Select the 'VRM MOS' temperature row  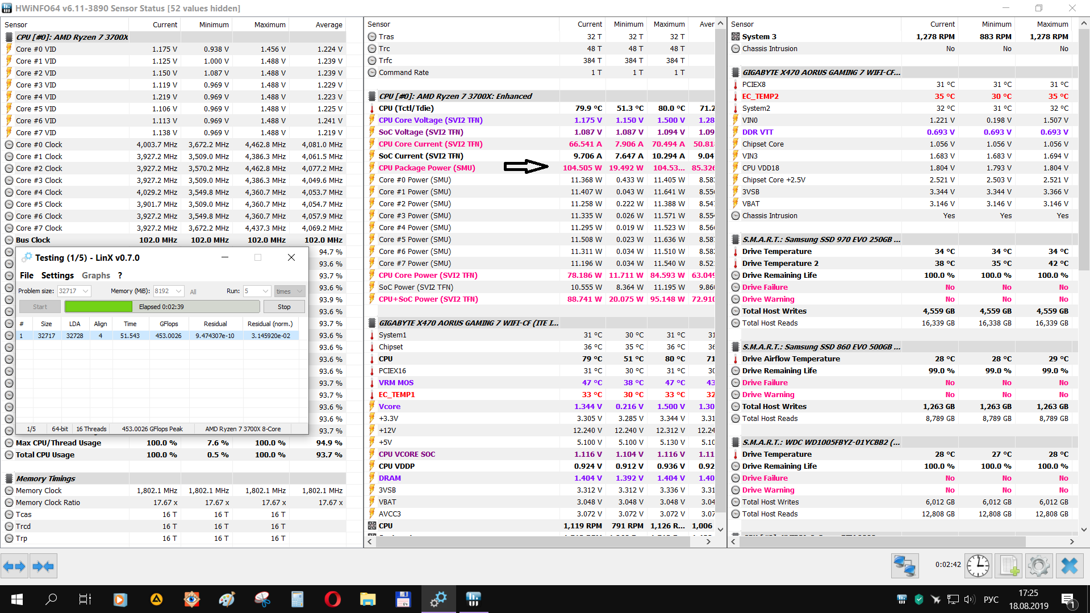540,382
